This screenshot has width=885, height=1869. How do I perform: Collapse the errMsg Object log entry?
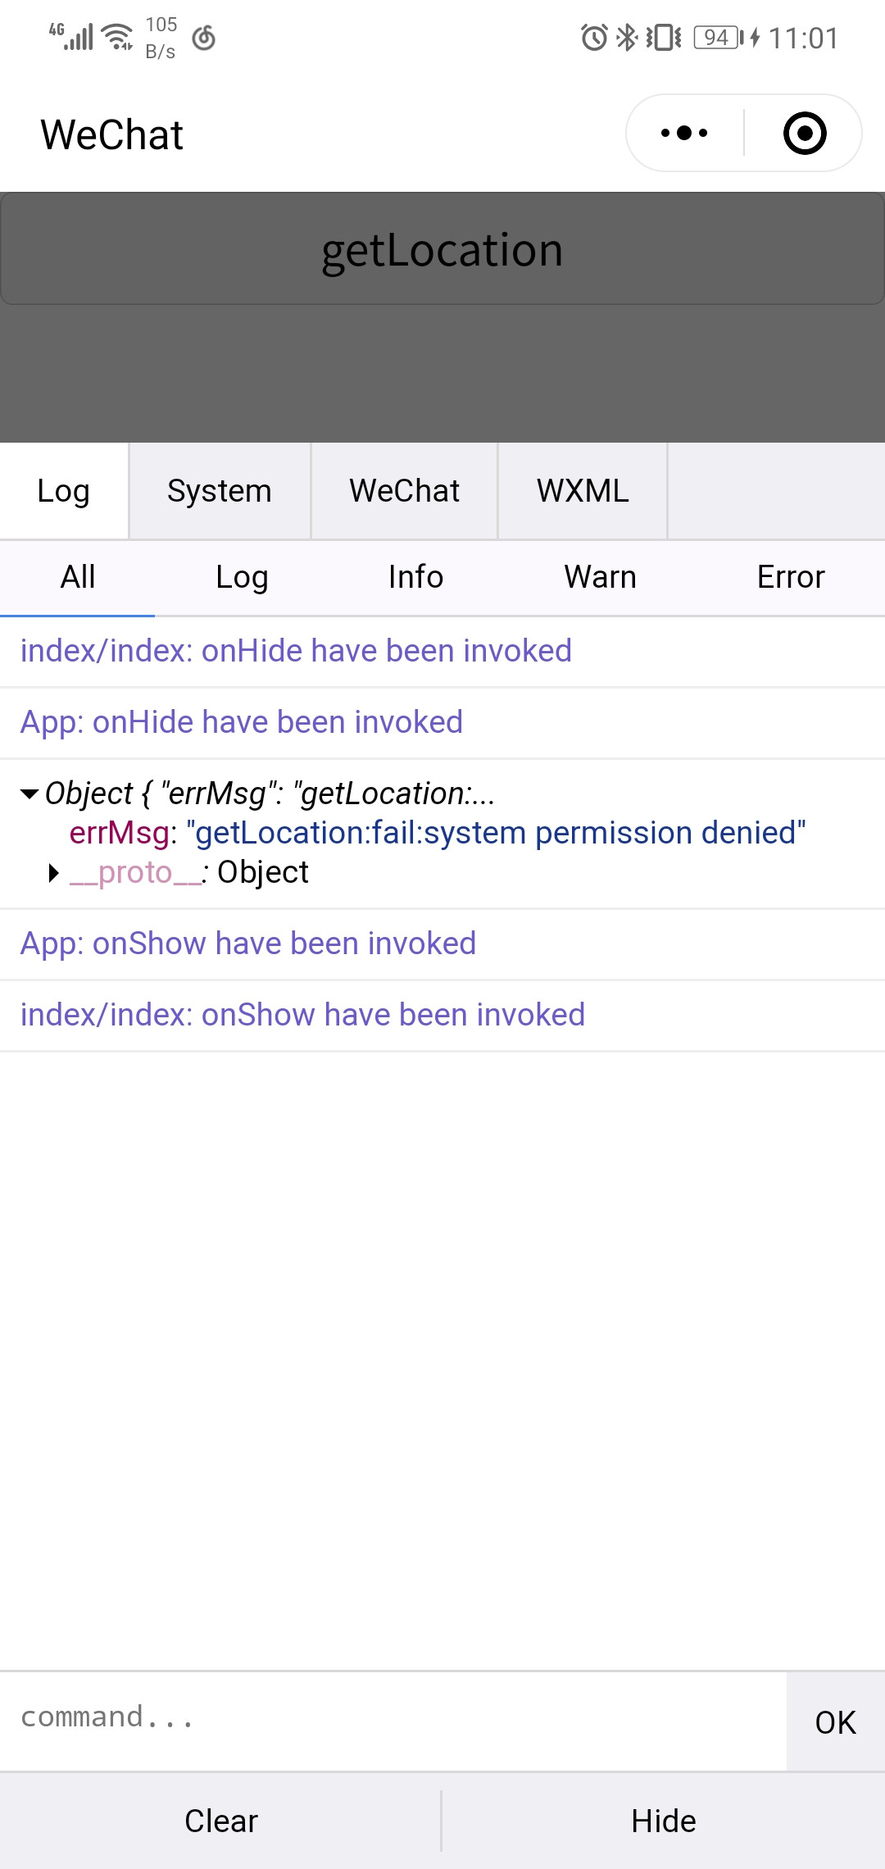coord(29,794)
